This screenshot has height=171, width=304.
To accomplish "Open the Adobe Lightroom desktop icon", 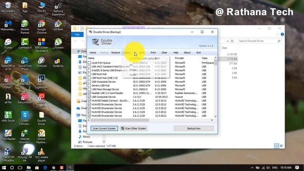I will 41,82.
